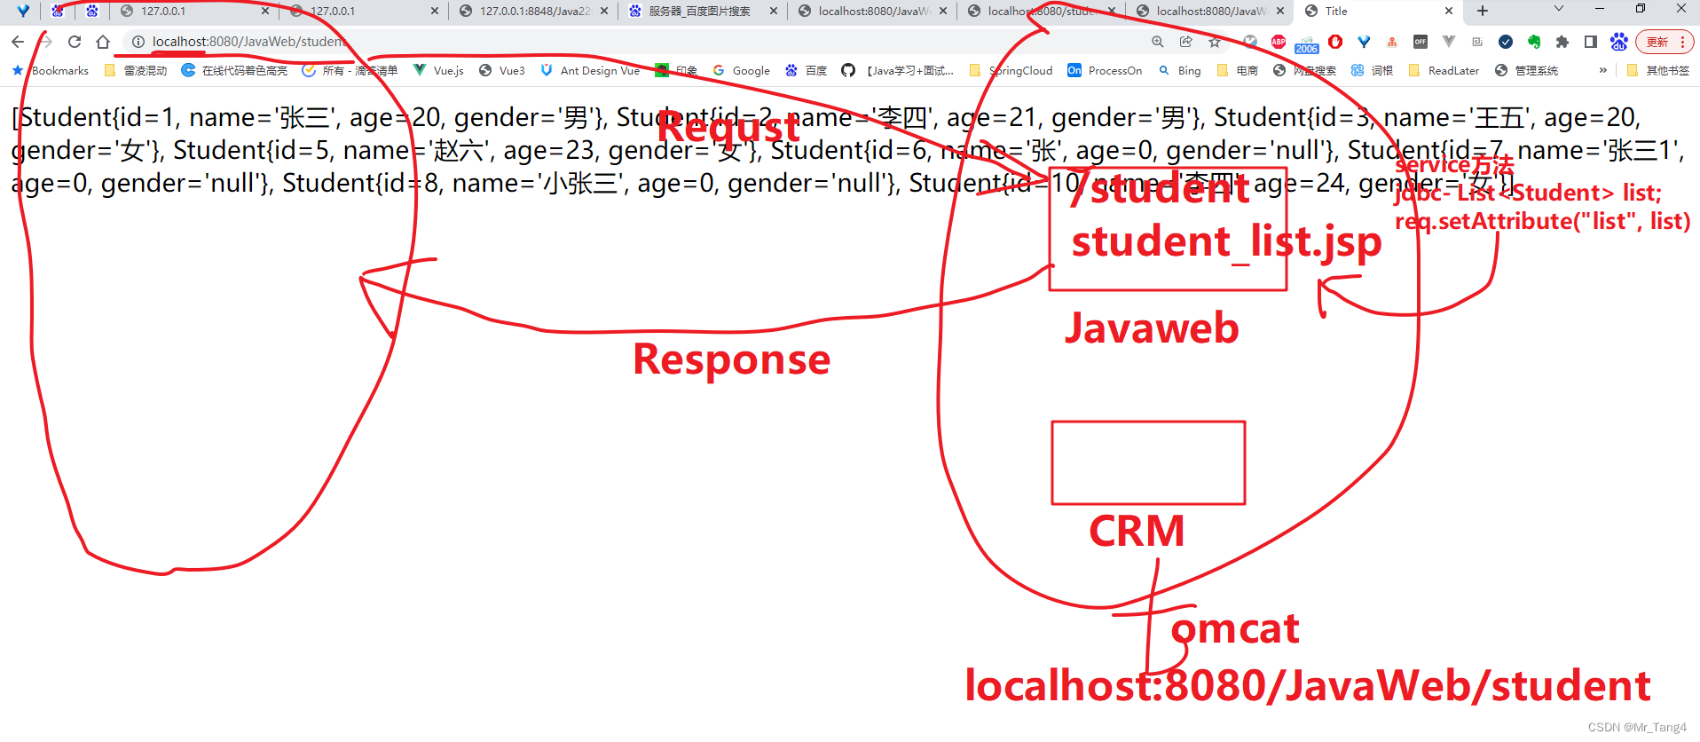Viewport: 1700px width, 742px height.
Task: Open the 网盘搜索 bookmark
Action: pyautogui.click(x=1304, y=70)
